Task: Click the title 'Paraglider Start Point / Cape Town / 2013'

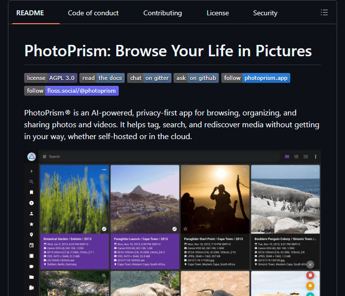Action: [x=213, y=239]
